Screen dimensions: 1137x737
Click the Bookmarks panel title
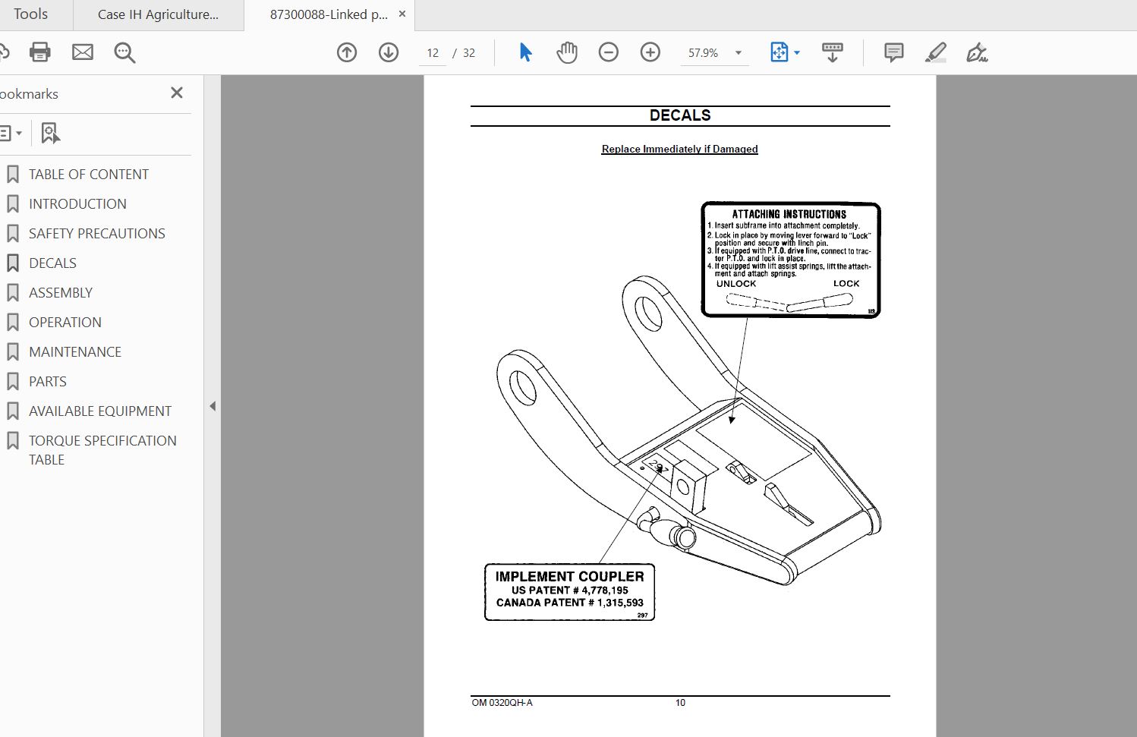tap(30, 94)
